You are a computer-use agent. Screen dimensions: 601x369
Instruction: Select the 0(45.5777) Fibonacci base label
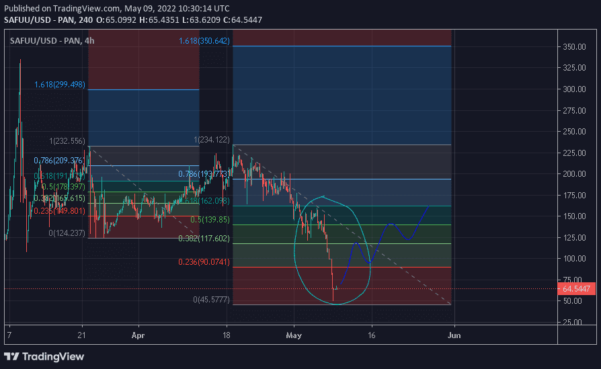210,300
